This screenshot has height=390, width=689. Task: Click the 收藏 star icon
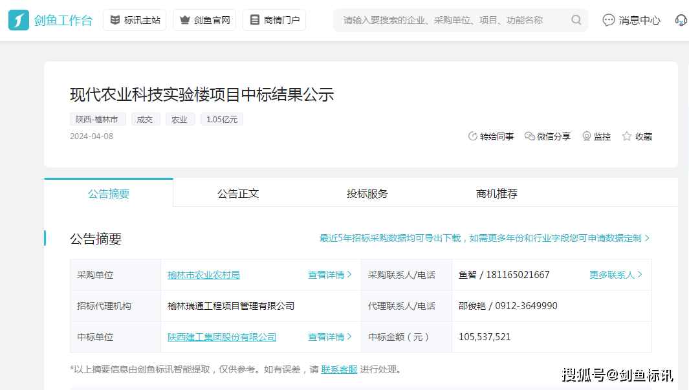(627, 136)
